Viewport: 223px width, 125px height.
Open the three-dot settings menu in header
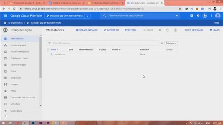211,16
